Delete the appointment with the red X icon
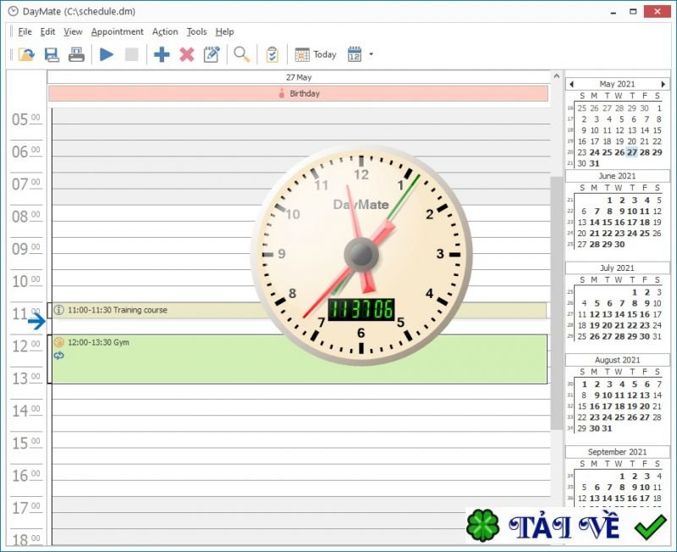 click(x=186, y=54)
